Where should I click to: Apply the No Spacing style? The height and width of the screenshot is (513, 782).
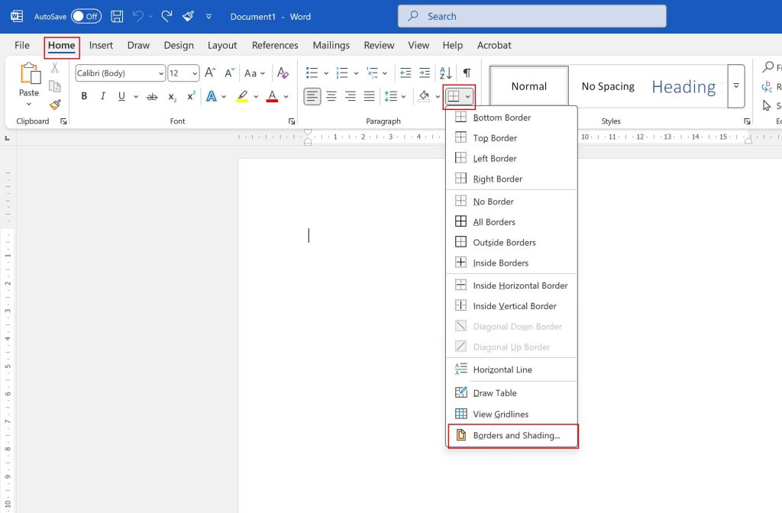point(608,86)
